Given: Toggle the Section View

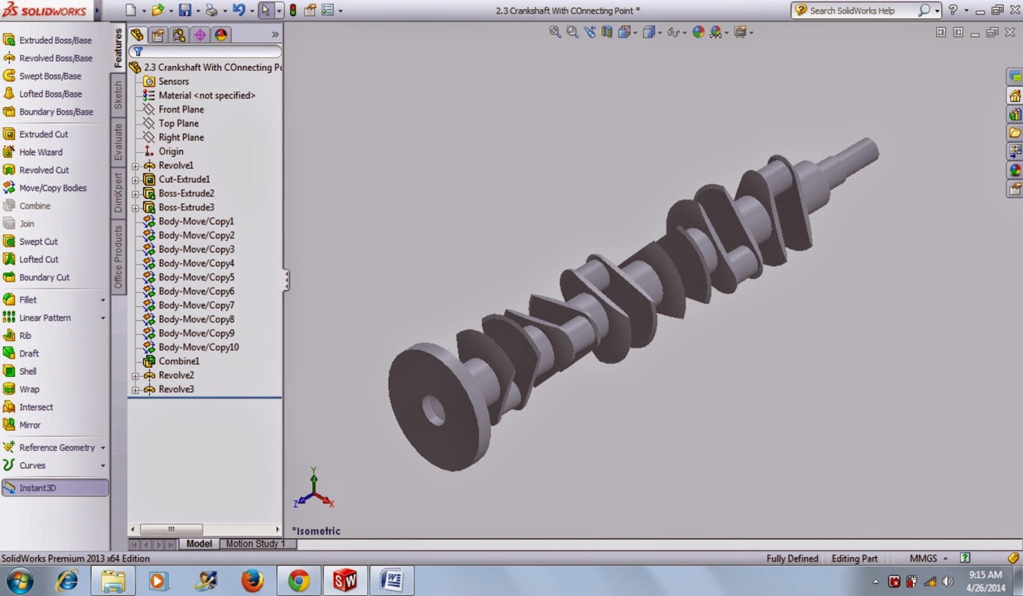Looking at the screenshot, I should (607, 32).
